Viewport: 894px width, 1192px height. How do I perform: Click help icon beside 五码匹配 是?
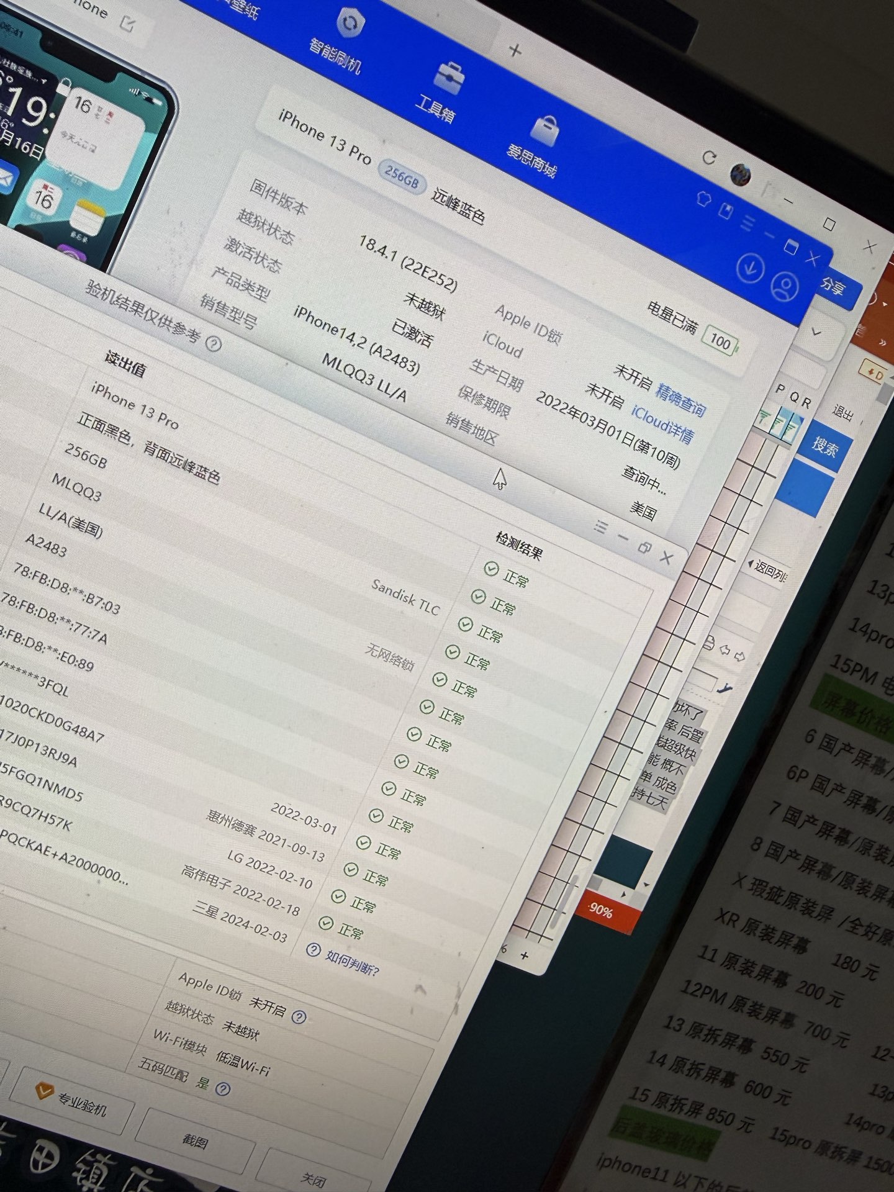pyautogui.click(x=222, y=1088)
